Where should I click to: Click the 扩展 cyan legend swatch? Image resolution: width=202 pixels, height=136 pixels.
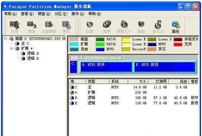point(74,45)
